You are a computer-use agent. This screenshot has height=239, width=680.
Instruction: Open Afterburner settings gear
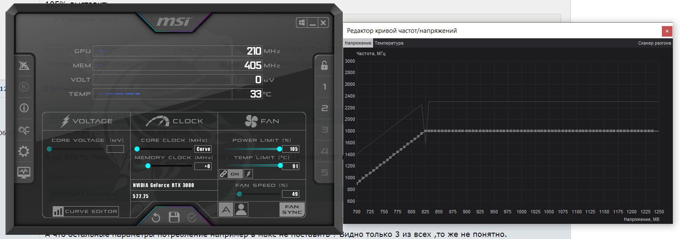[24, 151]
